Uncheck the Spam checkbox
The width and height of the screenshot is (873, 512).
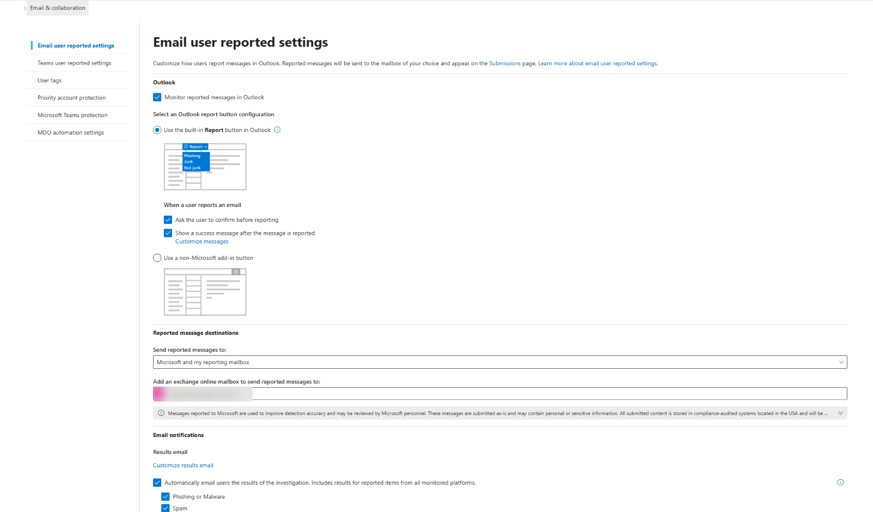(x=165, y=508)
